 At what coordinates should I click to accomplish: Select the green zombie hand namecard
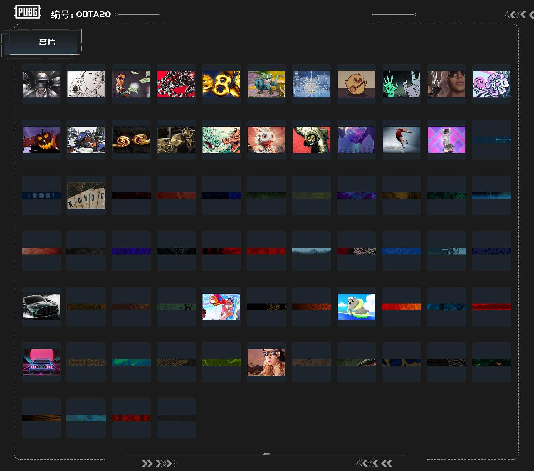point(401,84)
